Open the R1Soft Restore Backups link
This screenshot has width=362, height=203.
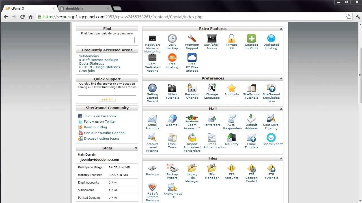click(98, 60)
